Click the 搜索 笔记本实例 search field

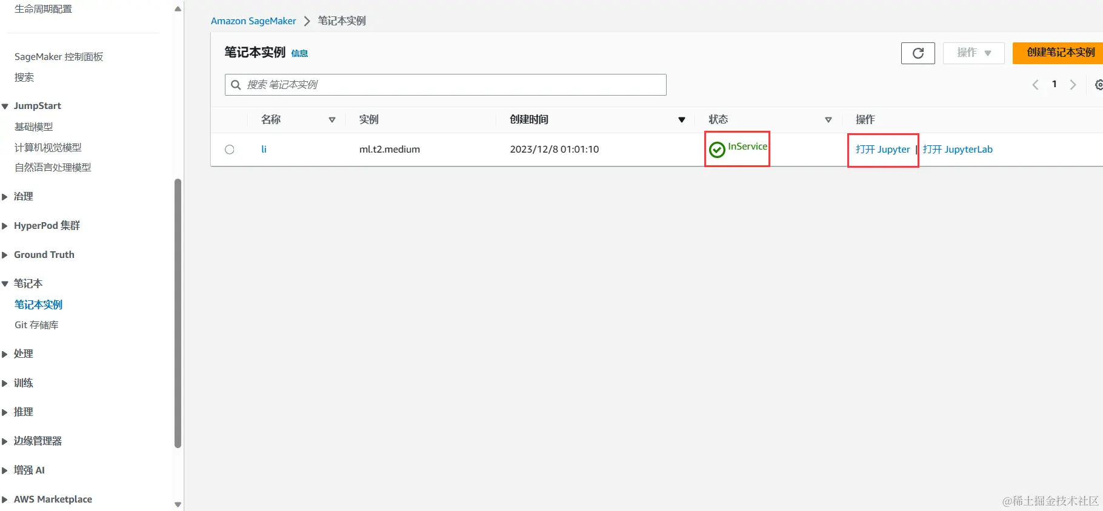click(x=445, y=85)
